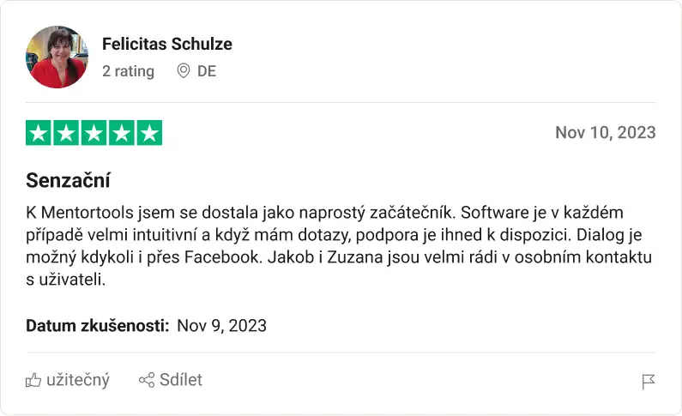Viewport: 682px width, 416px height.
Task: Click the fifth green rating star
Action: (149, 133)
